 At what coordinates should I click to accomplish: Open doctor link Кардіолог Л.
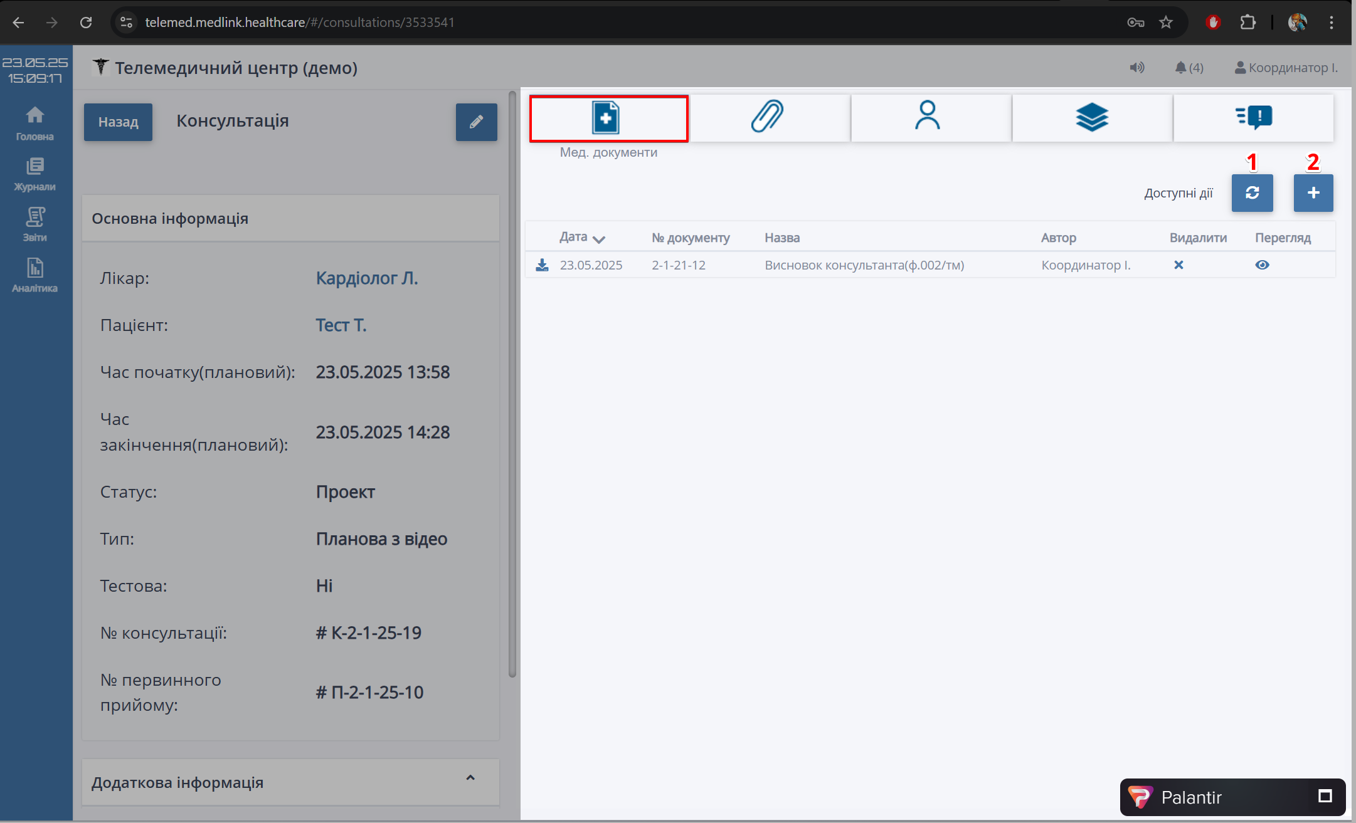point(366,278)
